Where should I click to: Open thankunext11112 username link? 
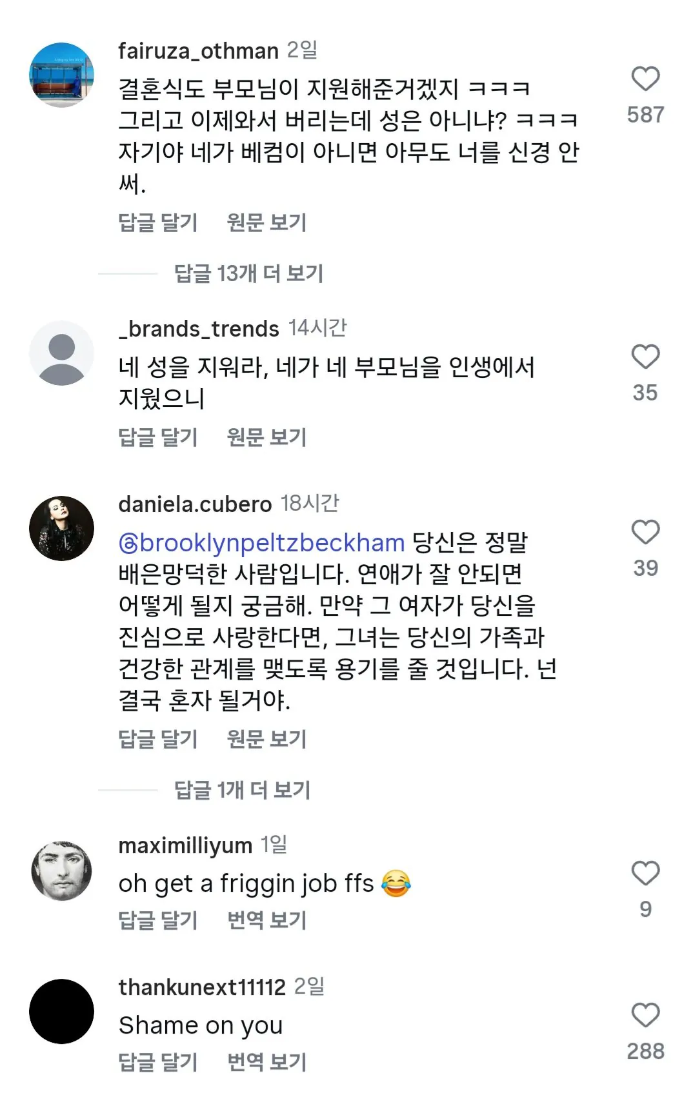click(x=201, y=987)
